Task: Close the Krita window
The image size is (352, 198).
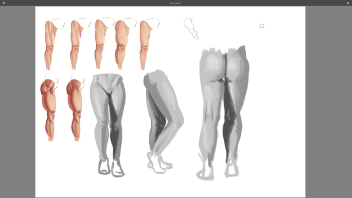Action: pos(348,3)
